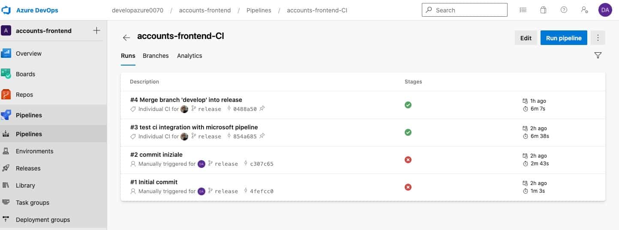Click the Edit button
The width and height of the screenshot is (619, 230).
coord(526,38)
